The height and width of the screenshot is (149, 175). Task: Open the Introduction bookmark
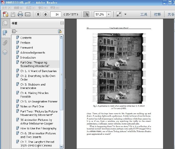coord(28,57)
